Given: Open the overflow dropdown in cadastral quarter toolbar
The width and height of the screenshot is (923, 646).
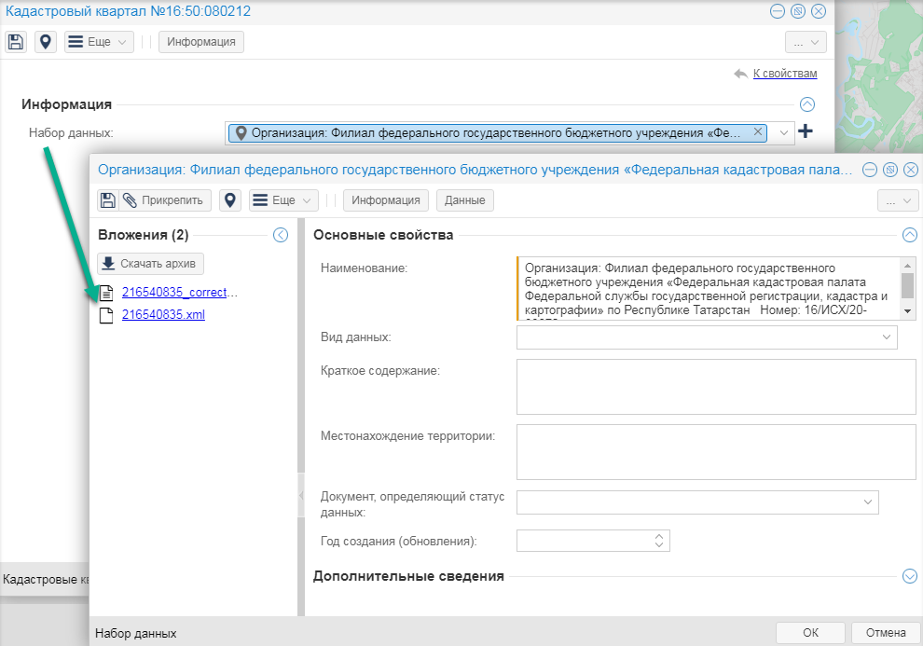Looking at the screenshot, I should pos(806,42).
